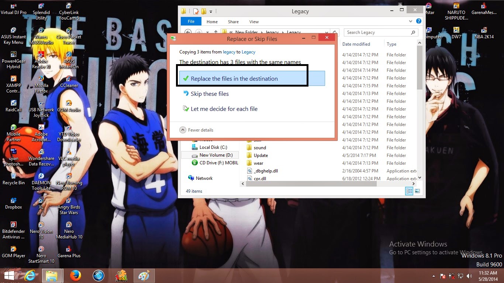Viewport: 504px width, 283px height.
Task: Refresh the Legacy folder address bar
Action: (335, 32)
